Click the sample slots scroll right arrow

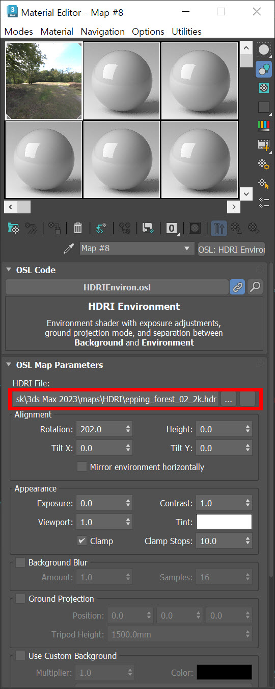pyautogui.click(x=234, y=207)
